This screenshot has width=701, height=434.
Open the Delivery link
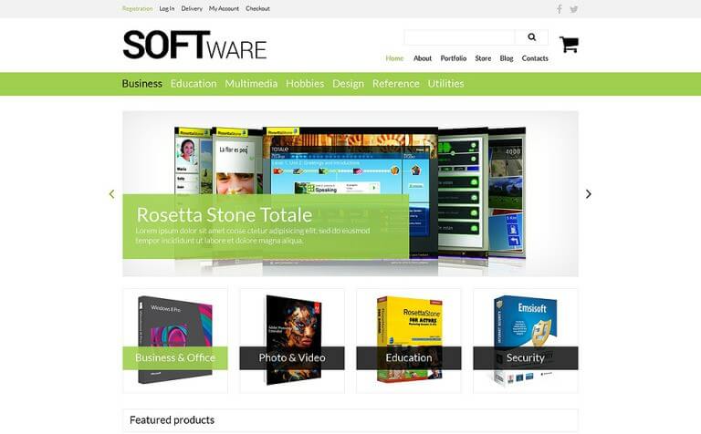pyautogui.click(x=192, y=8)
